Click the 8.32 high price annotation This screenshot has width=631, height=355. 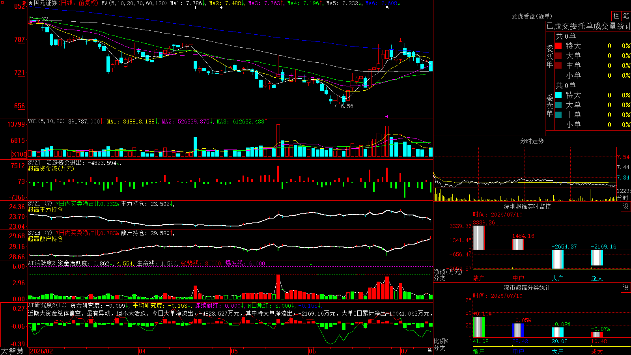click(x=41, y=19)
